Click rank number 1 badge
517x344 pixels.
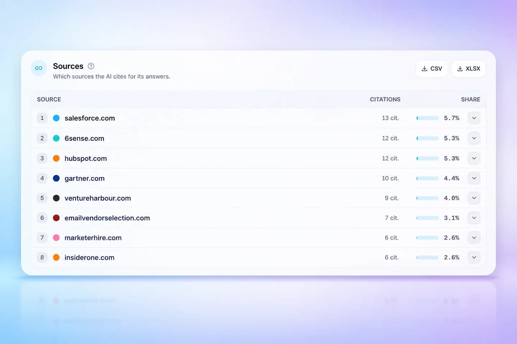(x=42, y=118)
